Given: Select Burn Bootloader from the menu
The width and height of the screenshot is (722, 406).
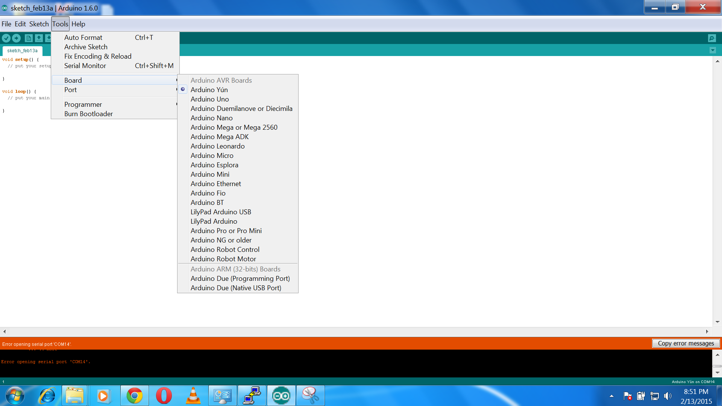Looking at the screenshot, I should 88,114.
